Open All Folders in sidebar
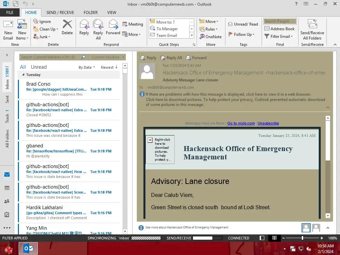This screenshot has width=340, height=255. coord(7,138)
